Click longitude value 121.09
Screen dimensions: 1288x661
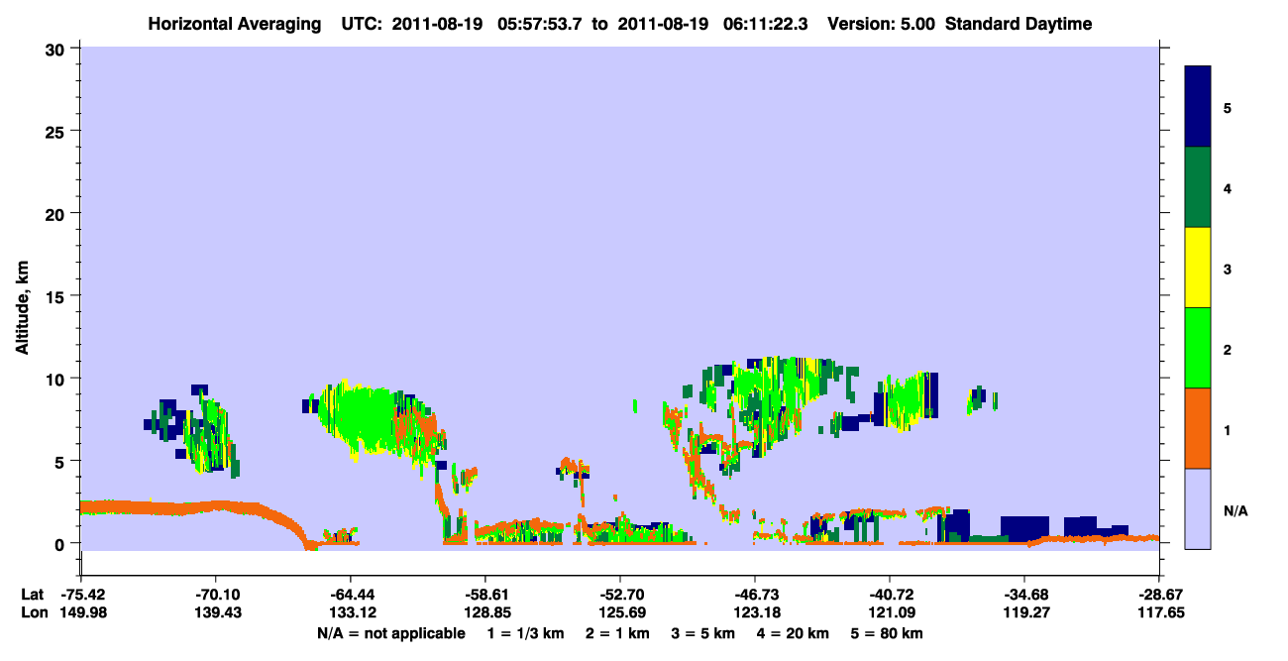click(890, 612)
